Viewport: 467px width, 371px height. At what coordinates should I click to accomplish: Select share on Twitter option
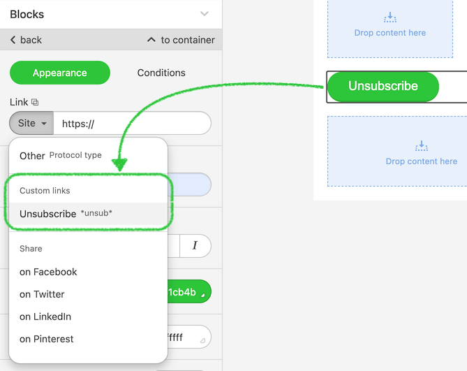click(x=42, y=294)
